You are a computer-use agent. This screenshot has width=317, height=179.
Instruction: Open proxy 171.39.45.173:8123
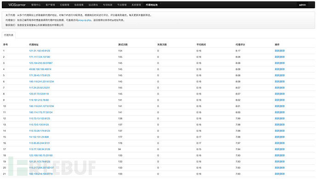point(40,75)
